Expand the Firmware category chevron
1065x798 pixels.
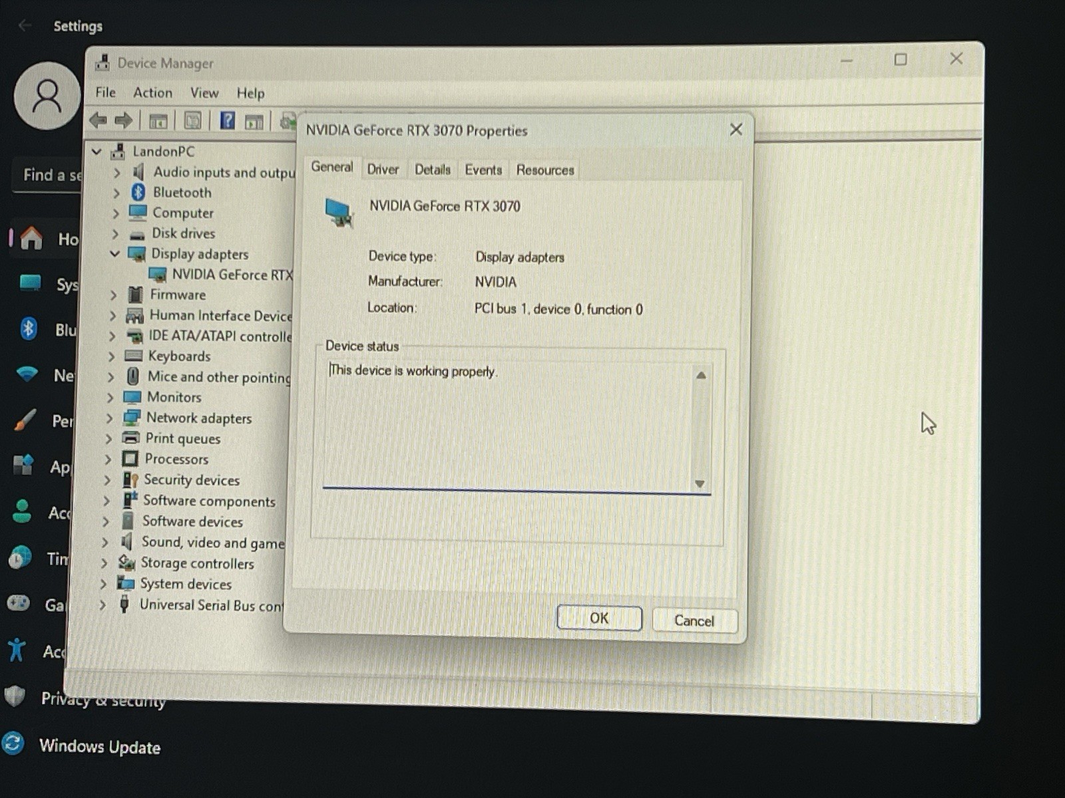pos(113,295)
